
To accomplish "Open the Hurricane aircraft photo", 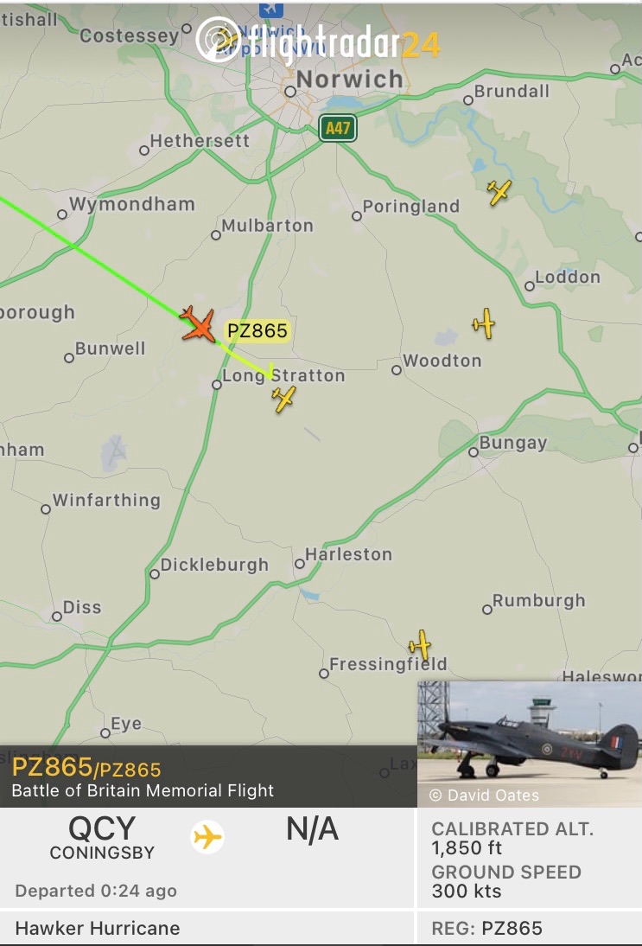I will [530, 744].
